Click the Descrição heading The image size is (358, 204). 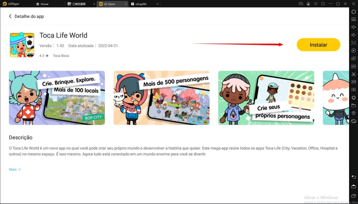[20, 138]
